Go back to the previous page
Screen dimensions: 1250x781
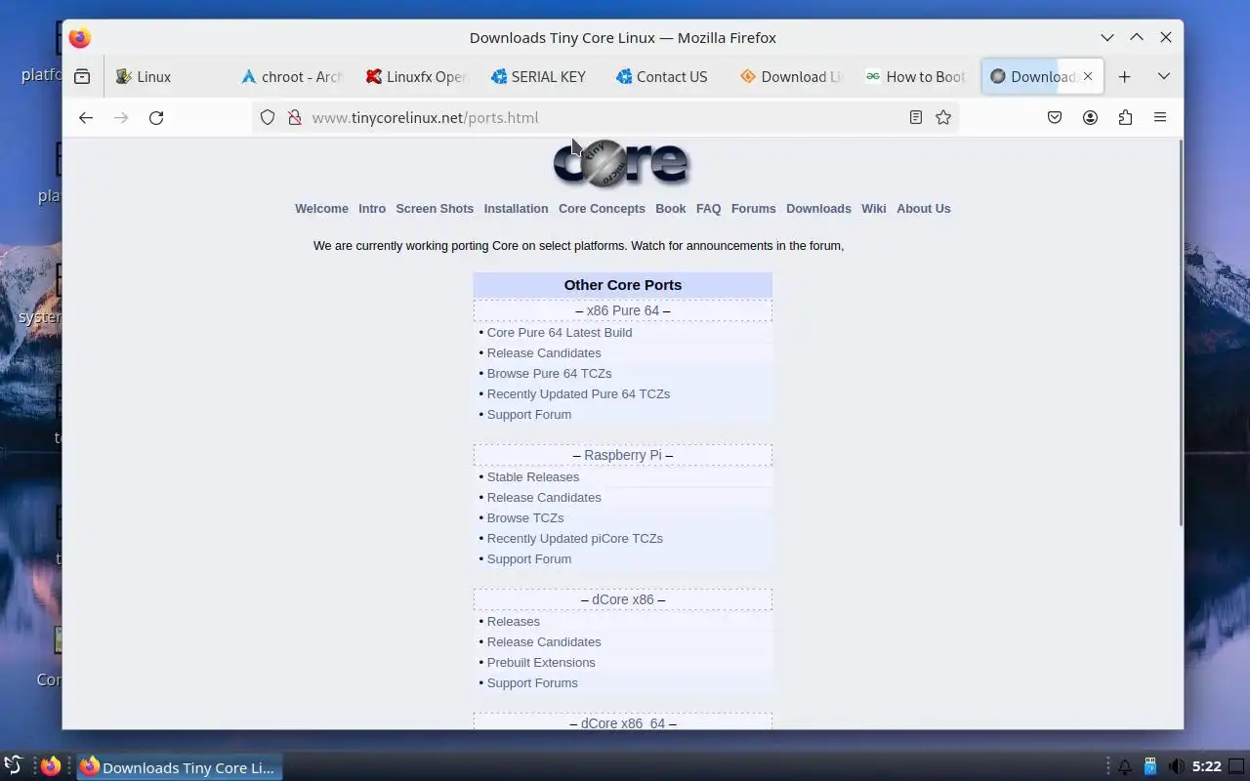86,117
